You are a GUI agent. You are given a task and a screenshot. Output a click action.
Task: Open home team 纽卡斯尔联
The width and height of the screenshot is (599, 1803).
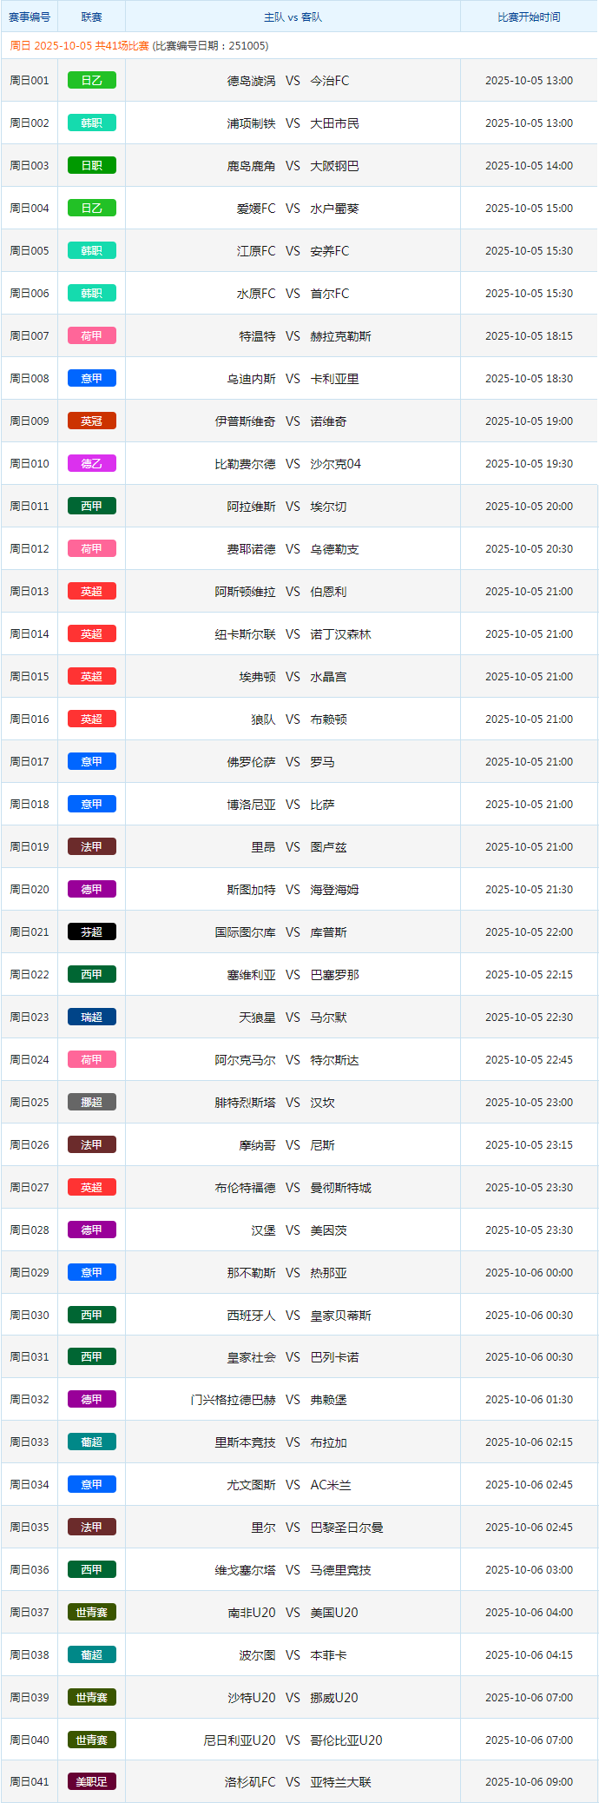point(245,634)
